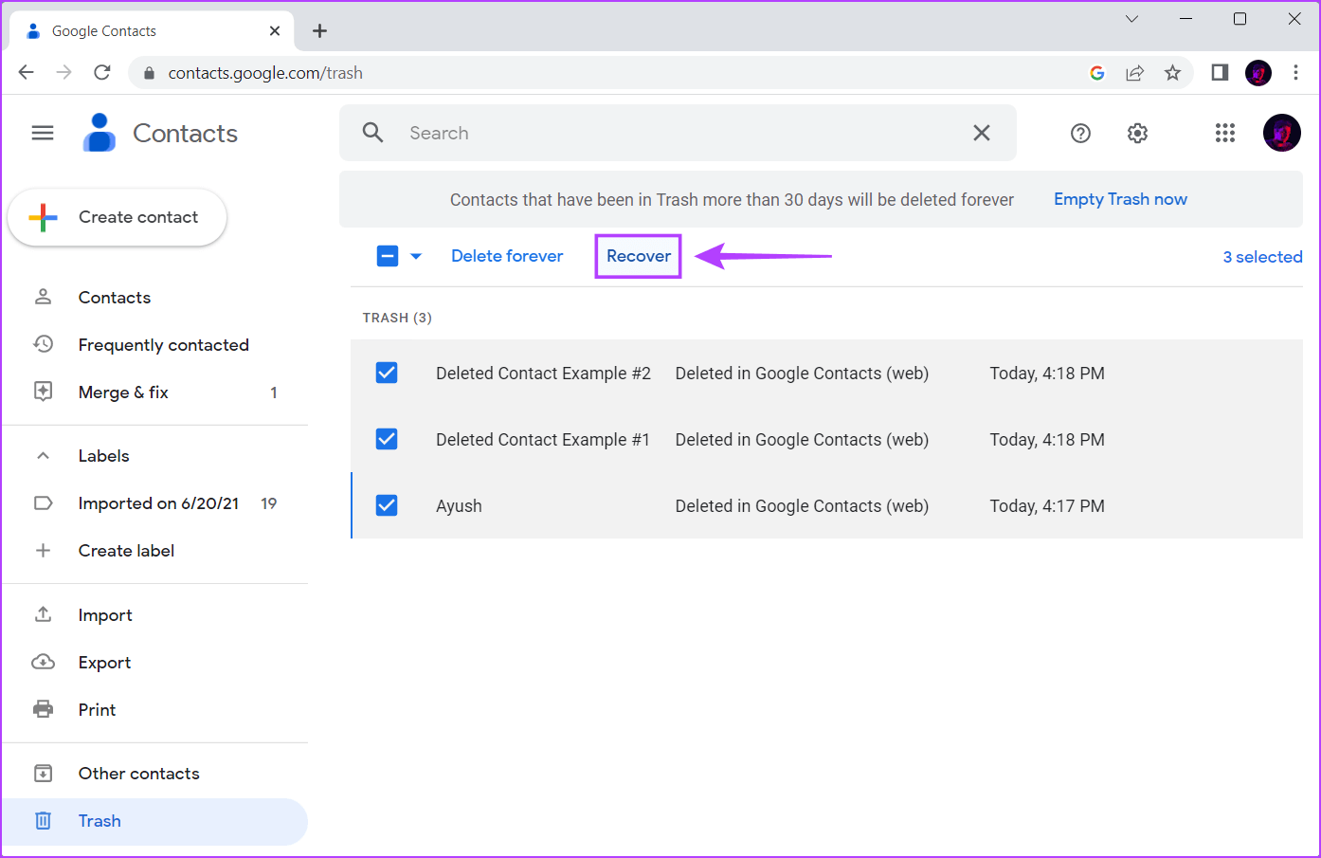Click the Frequently contacted history icon
This screenshot has height=858, width=1321.
43,344
